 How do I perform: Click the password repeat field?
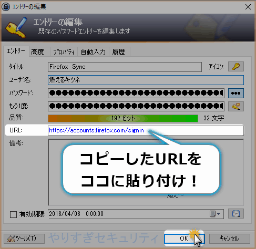pyautogui.click(x=136, y=106)
